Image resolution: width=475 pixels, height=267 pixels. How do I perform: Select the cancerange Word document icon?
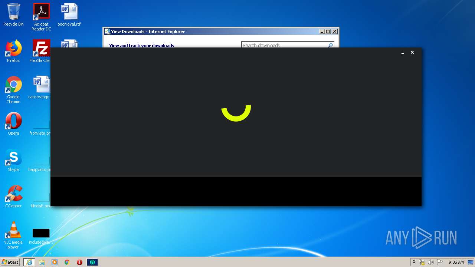coord(40,88)
